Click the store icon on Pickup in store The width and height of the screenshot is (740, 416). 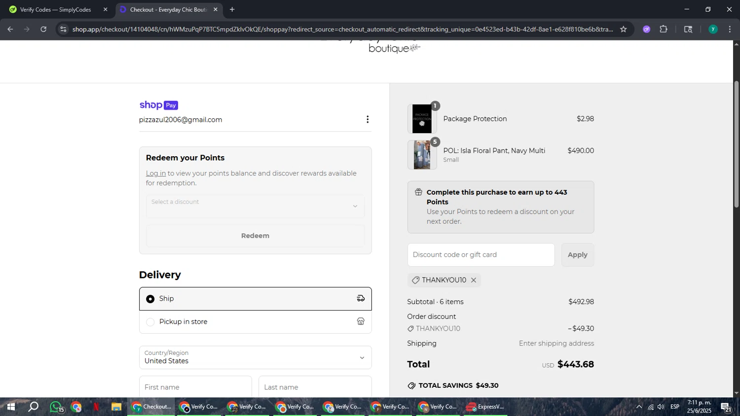(x=361, y=321)
